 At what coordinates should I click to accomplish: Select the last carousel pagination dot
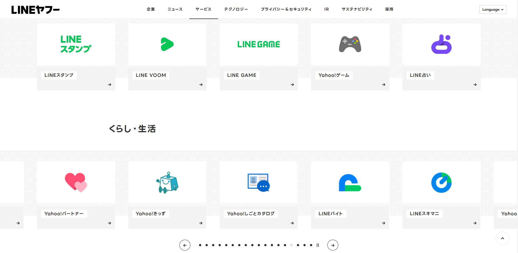311,245
